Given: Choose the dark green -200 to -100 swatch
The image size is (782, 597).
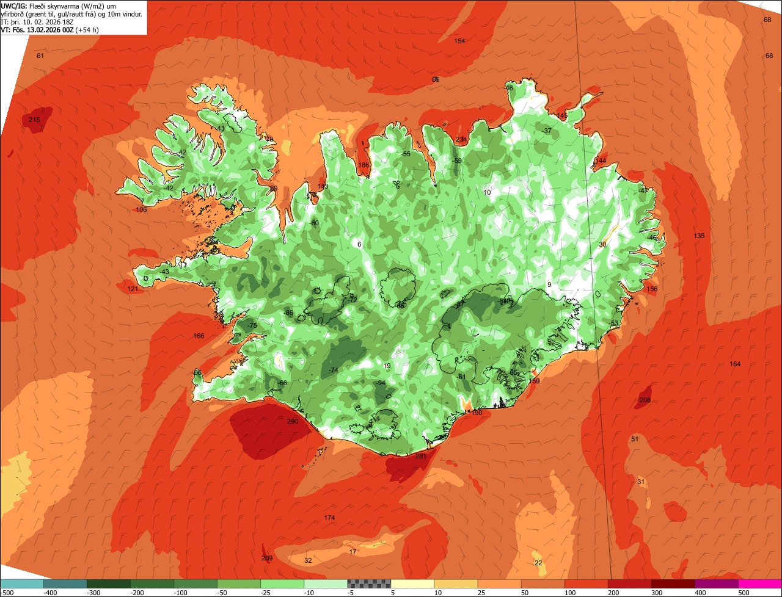Looking at the screenshot, I should (x=152, y=584).
